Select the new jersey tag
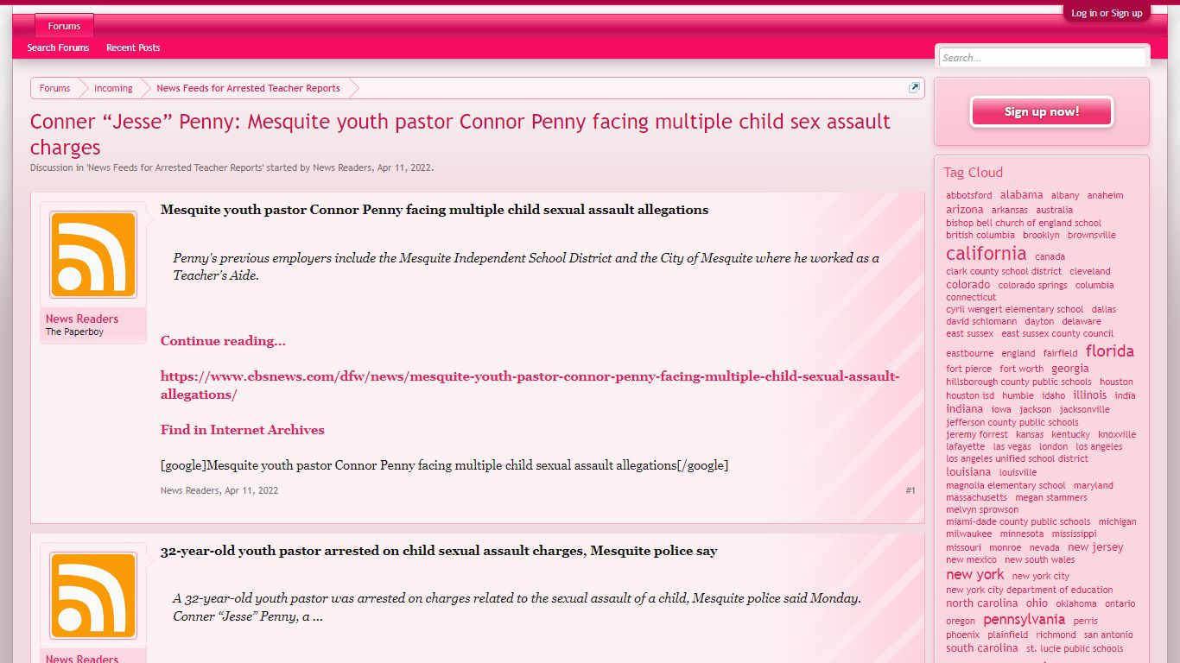Viewport: 1180px width, 663px height. click(x=1095, y=546)
